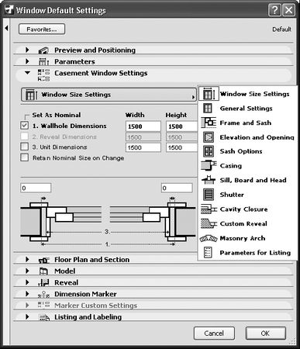Image resolution: width=300 pixels, height=349 pixels.
Task: Click the Parameters for Listing icon
Action: tap(208, 252)
